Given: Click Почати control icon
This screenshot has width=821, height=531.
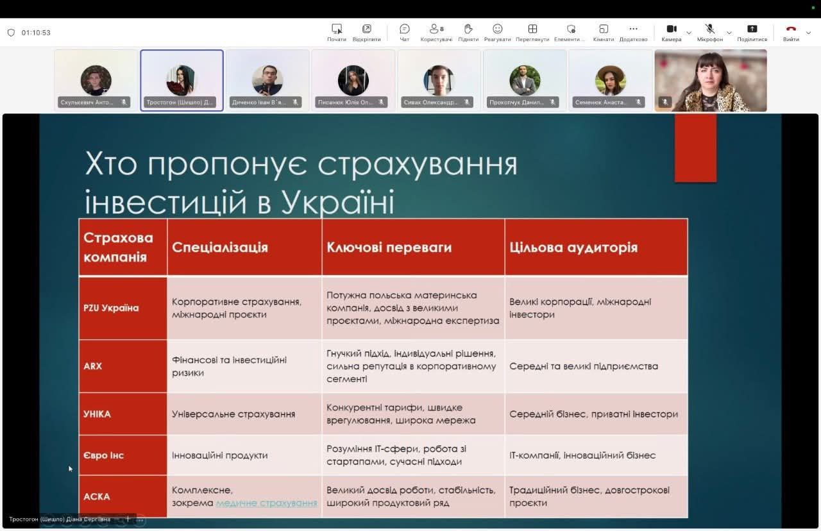Looking at the screenshot, I should [337, 32].
